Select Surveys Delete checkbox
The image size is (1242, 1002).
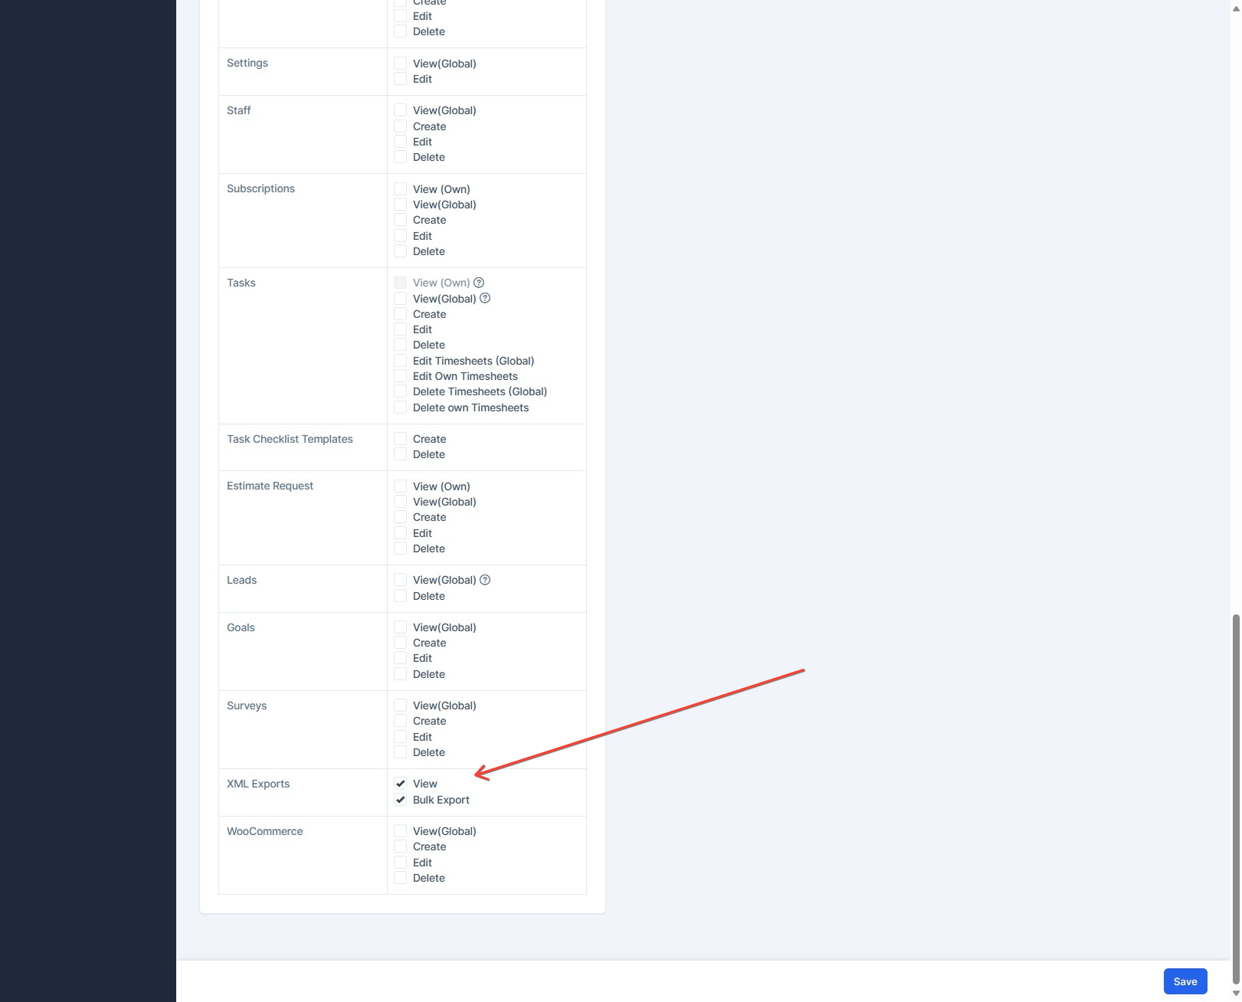pyautogui.click(x=400, y=752)
